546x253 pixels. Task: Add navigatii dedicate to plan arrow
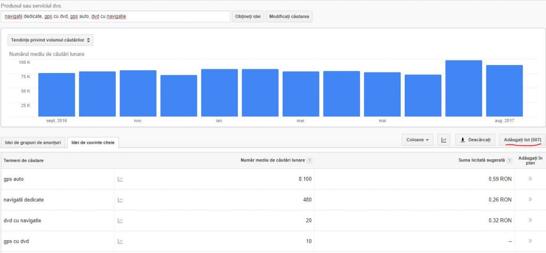point(530,200)
